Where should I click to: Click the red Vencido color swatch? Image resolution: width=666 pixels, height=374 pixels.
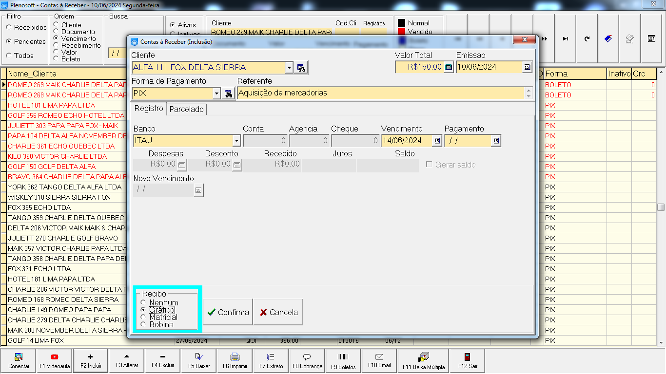[x=402, y=32]
